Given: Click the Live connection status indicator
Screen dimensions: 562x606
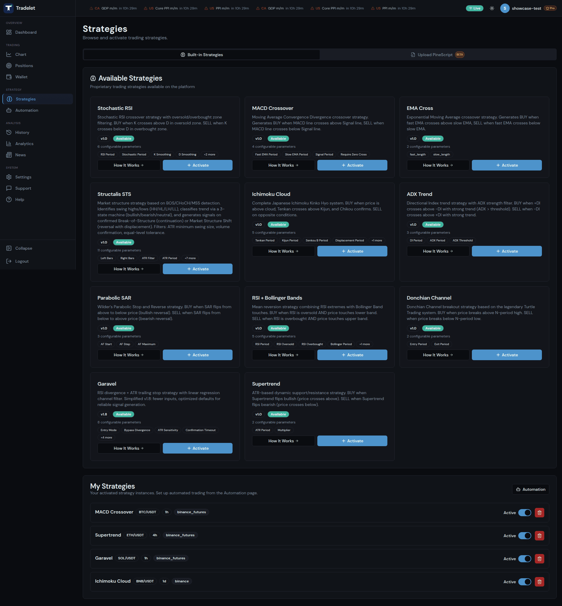Looking at the screenshot, I should (x=475, y=8).
